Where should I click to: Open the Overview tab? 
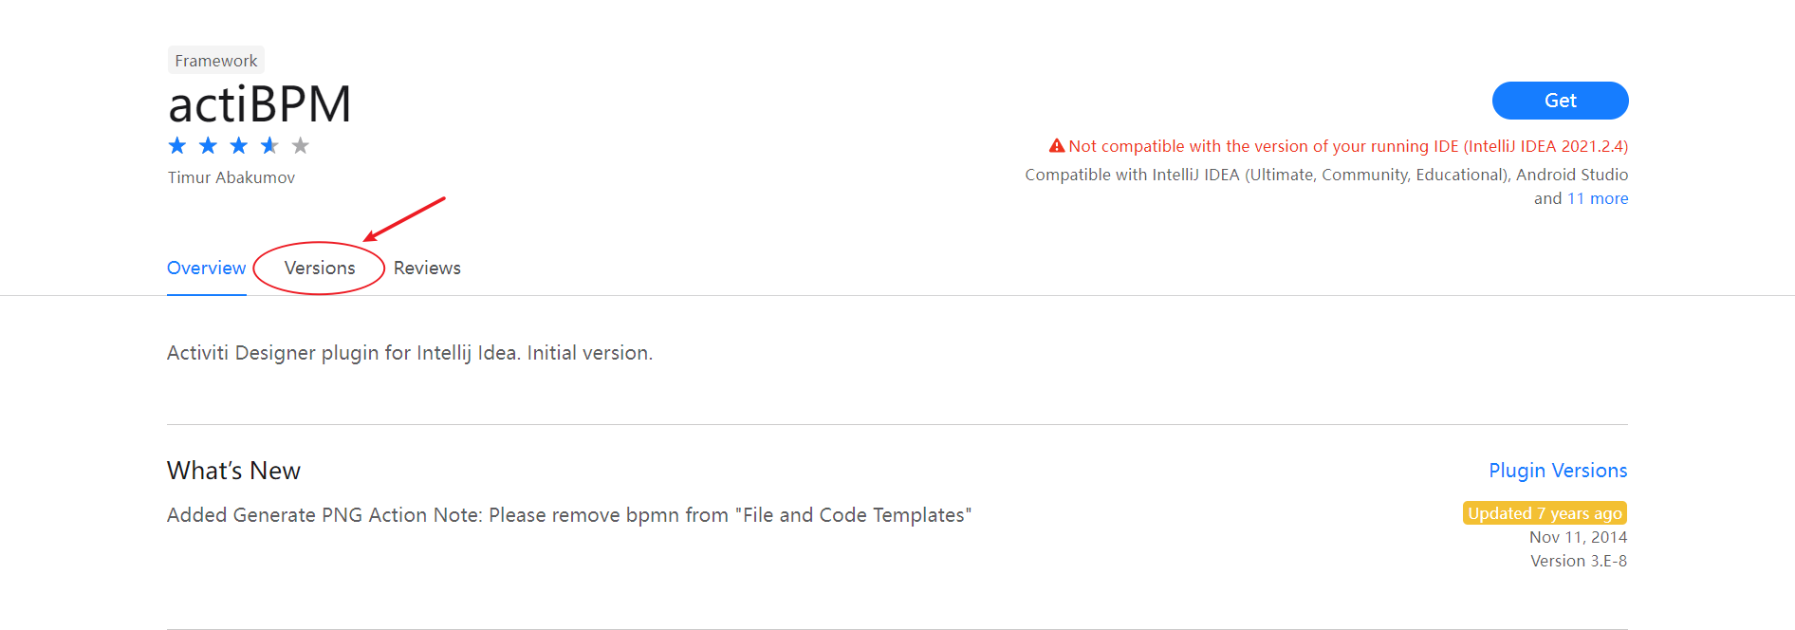coord(206,269)
